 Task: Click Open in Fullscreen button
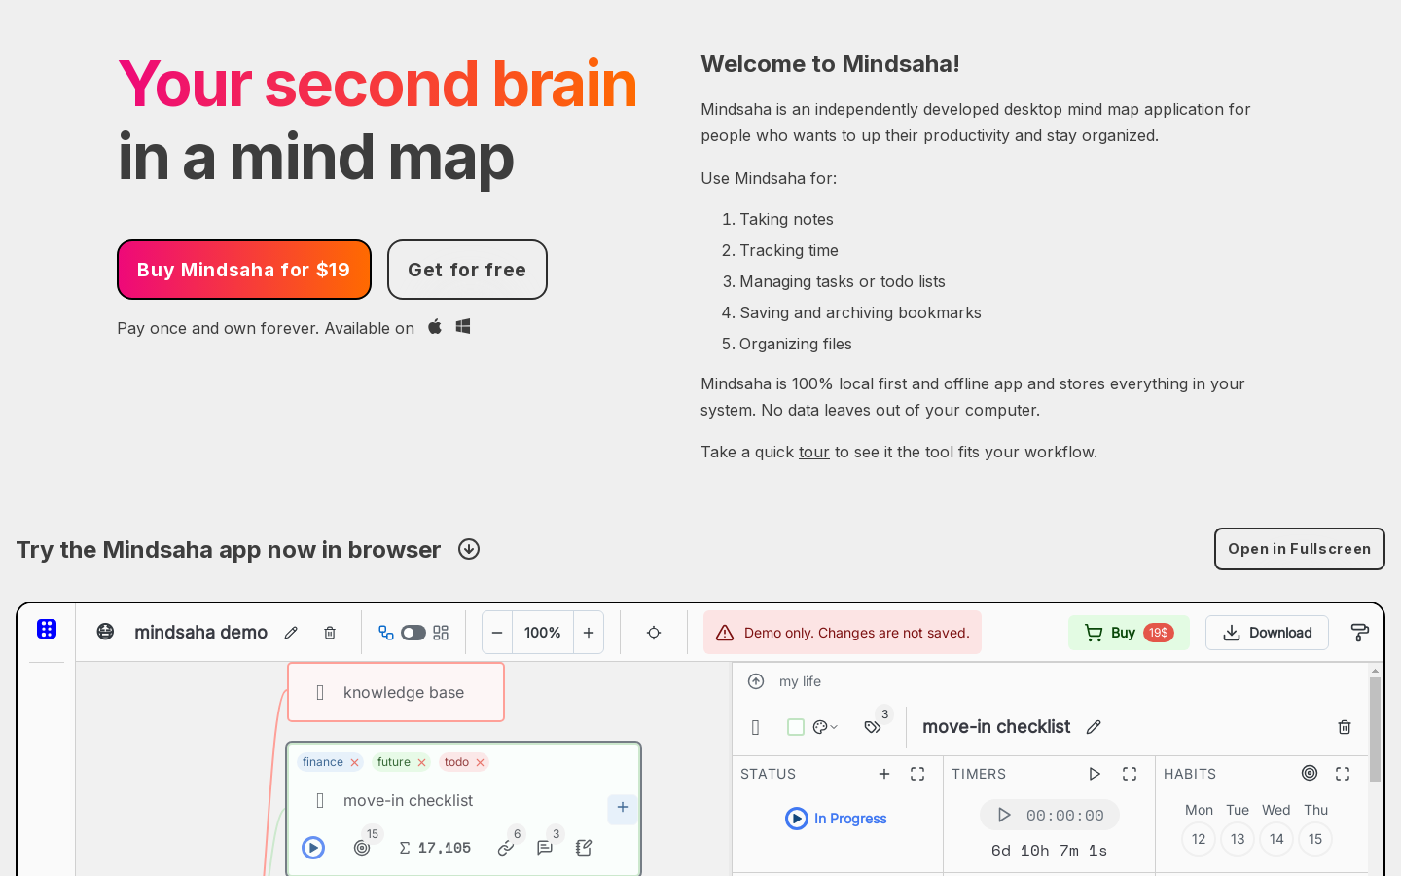point(1300,549)
